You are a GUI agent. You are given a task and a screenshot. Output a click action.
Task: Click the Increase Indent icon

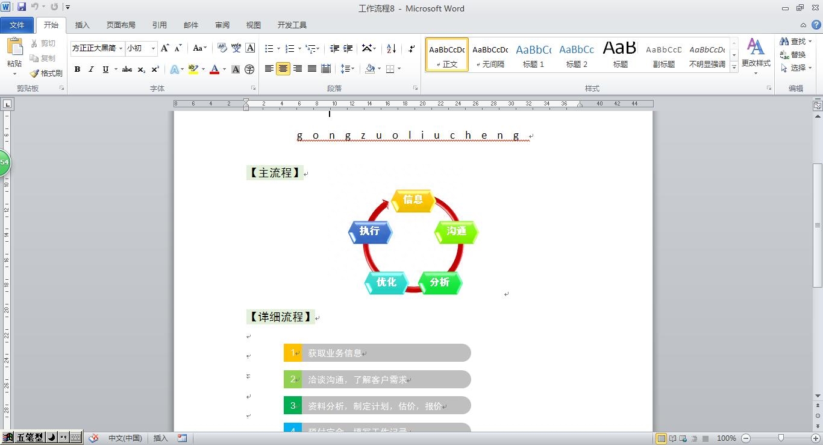point(348,48)
